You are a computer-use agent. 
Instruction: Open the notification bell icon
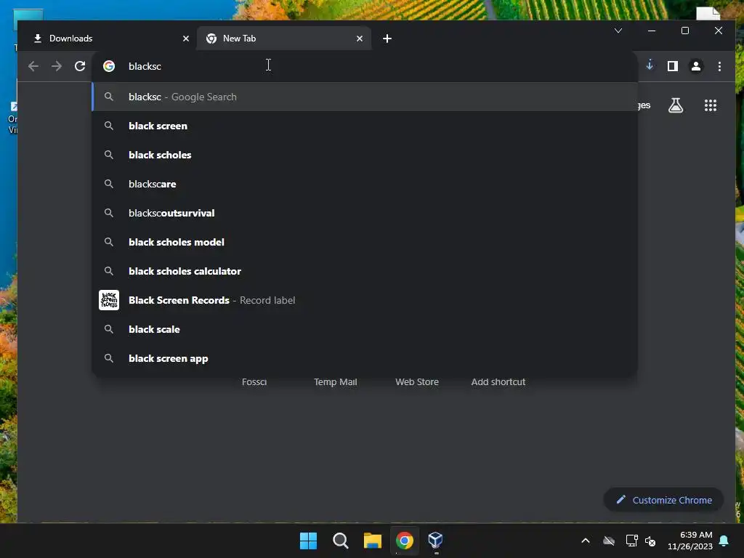(724, 541)
